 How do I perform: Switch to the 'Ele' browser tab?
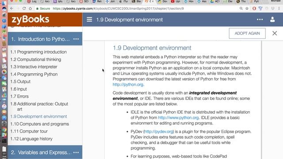[228, 1]
